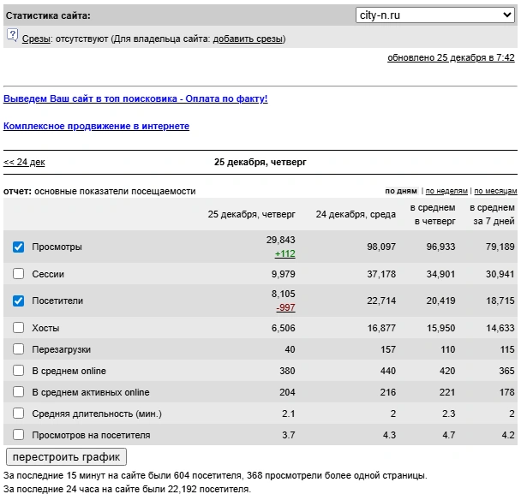Select В среднем активных online checkbox
The image size is (521, 500).
[x=19, y=392]
